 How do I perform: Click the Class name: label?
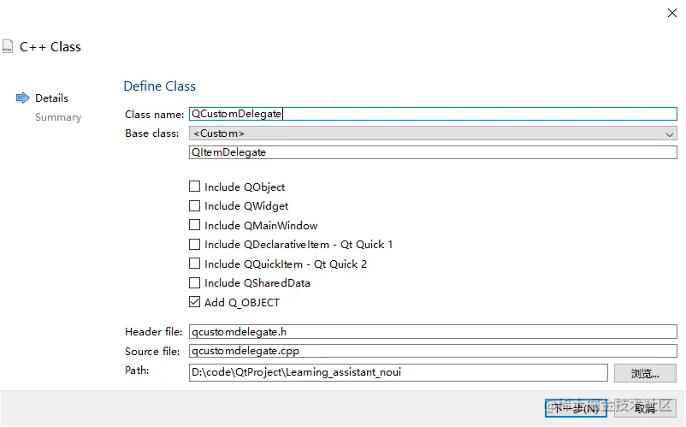point(154,114)
